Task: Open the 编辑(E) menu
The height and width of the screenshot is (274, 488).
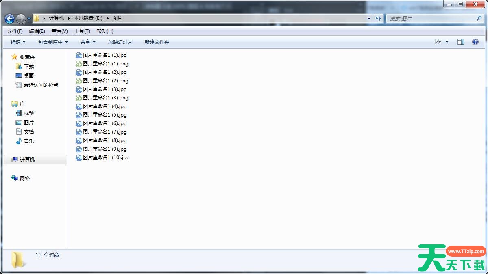Action: coord(37,31)
